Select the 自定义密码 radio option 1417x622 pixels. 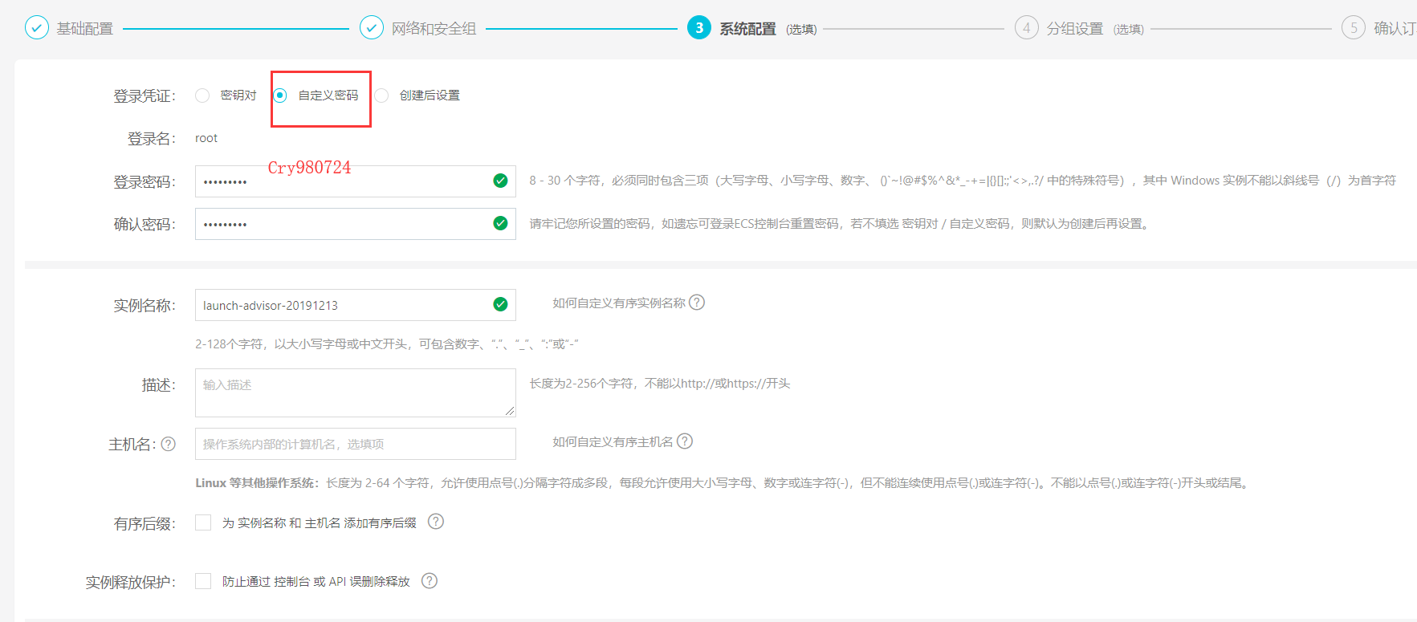tap(279, 96)
